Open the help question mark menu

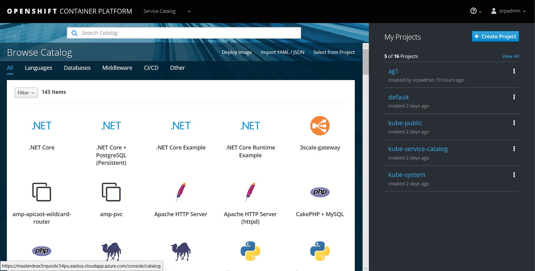[x=476, y=11]
